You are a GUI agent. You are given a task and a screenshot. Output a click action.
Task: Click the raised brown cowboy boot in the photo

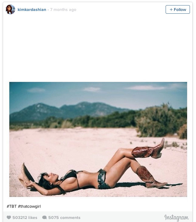148,150
